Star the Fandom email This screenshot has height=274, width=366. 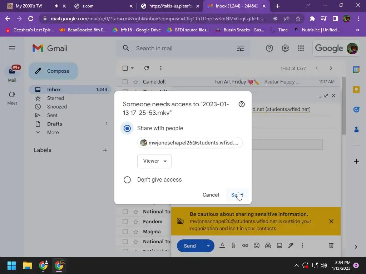pyautogui.click(x=135, y=222)
